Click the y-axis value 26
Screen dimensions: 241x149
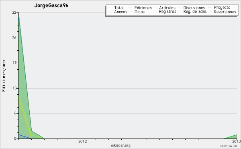(14, 38)
